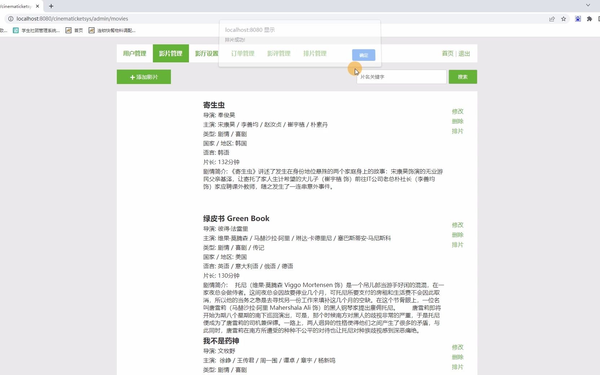Click the 寄生虫 cast line starting 主演: 宋康昊
The width and height of the screenshot is (600, 375).
265,124
